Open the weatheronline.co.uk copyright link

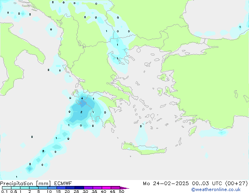tap(216, 189)
